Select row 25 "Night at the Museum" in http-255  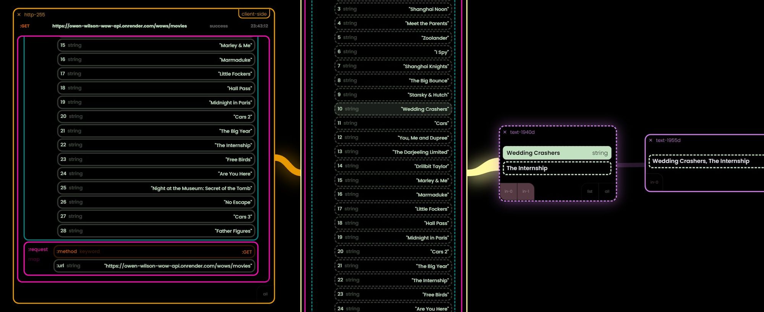[x=156, y=188]
